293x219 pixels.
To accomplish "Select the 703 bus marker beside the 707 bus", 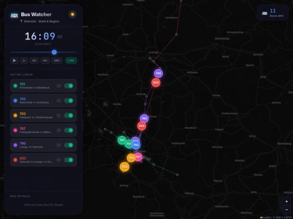I will tap(131, 158).
